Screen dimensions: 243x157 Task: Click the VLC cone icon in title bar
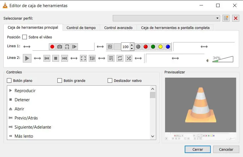pyautogui.click(x=5, y=6)
